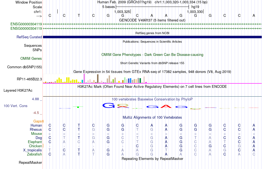Click the Repeating Elements by RepeatMasker title
The image size is (262, 169).
pos(153,159)
